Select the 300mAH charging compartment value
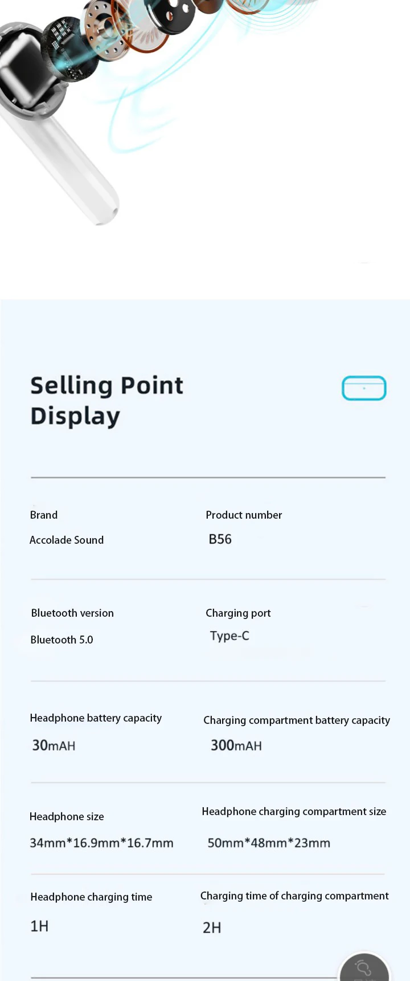 pos(236,745)
